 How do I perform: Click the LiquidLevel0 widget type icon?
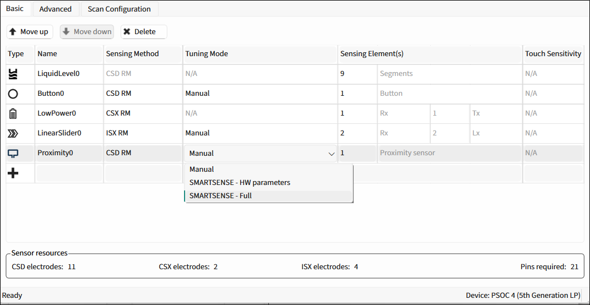coord(13,74)
